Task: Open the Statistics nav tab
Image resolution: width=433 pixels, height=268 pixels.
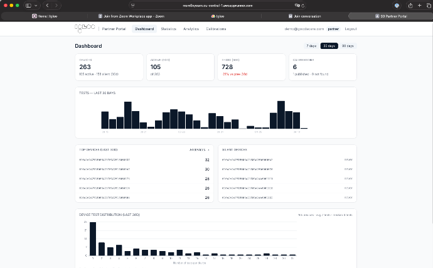Action: click(x=168, y=29)
